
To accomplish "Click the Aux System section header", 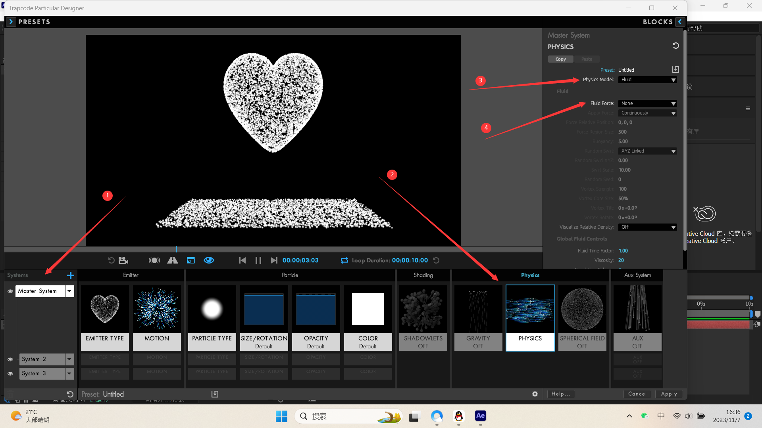I will 637,275.
